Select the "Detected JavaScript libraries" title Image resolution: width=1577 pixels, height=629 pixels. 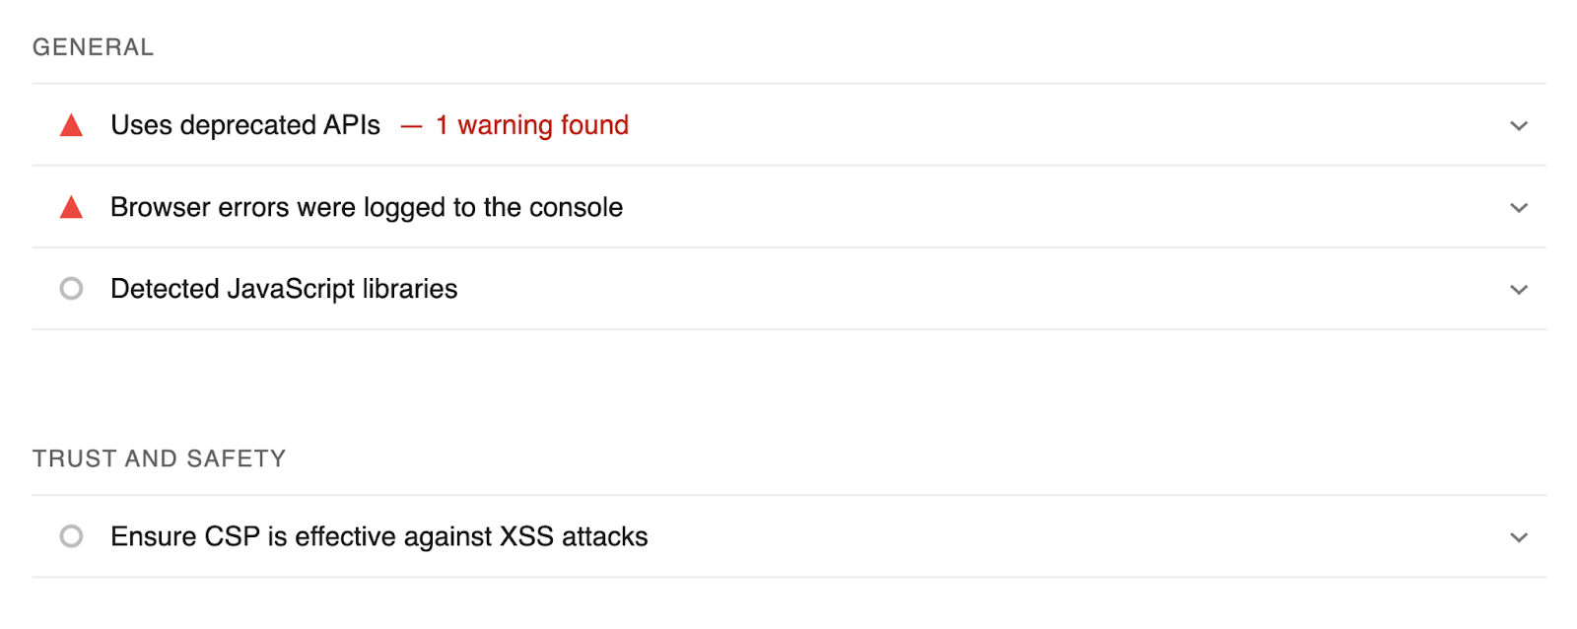click(x=284, y=289)
